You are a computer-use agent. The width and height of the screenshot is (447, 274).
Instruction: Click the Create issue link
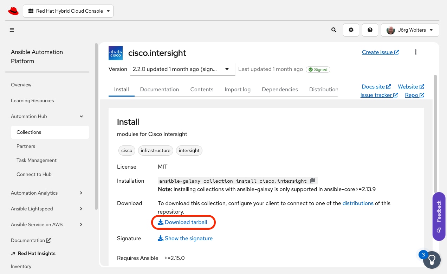380,52
